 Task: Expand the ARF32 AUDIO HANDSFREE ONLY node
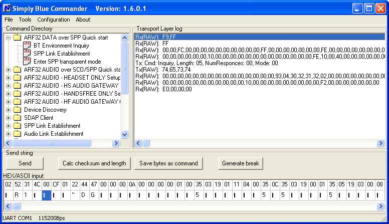8,94
